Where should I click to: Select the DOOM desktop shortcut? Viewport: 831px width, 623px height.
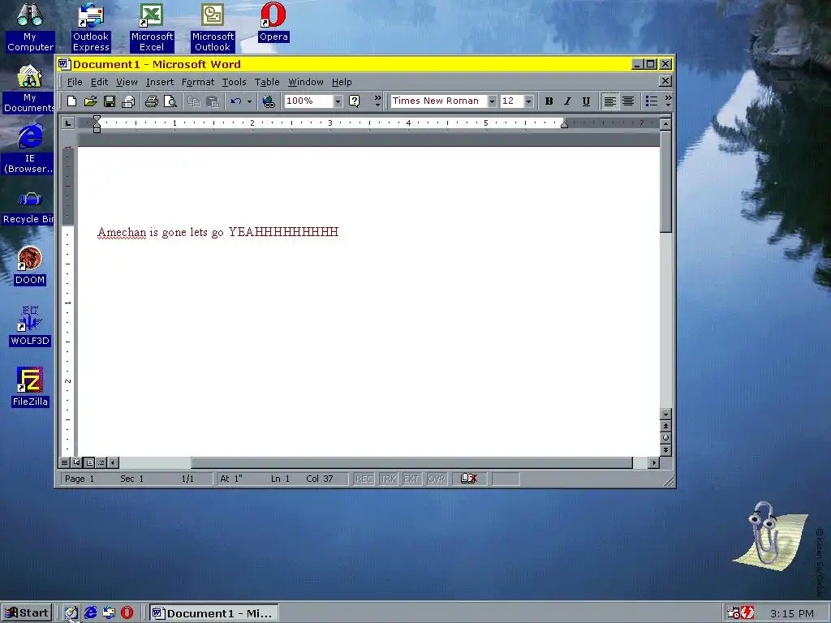pyautogui.click(x=30, y=266)
